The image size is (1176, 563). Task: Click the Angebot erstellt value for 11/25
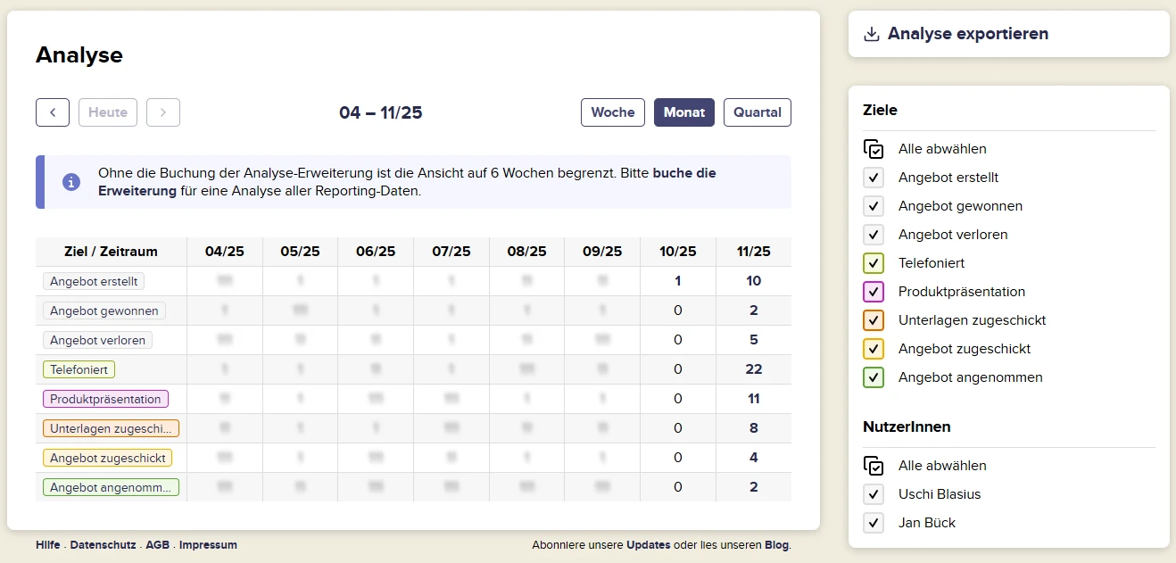753,281
